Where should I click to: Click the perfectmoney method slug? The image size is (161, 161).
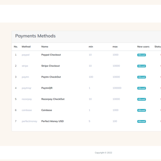[29, 121]
